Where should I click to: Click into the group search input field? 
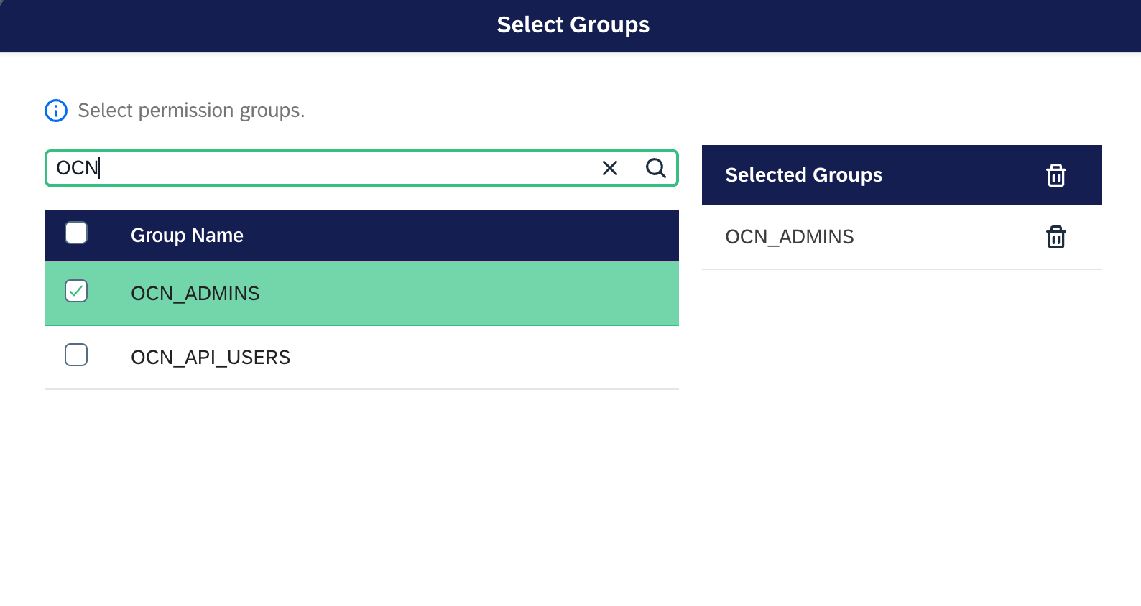pos(345,168)
